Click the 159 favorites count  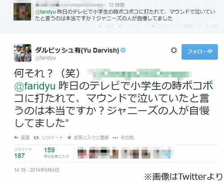click(49, 150)
